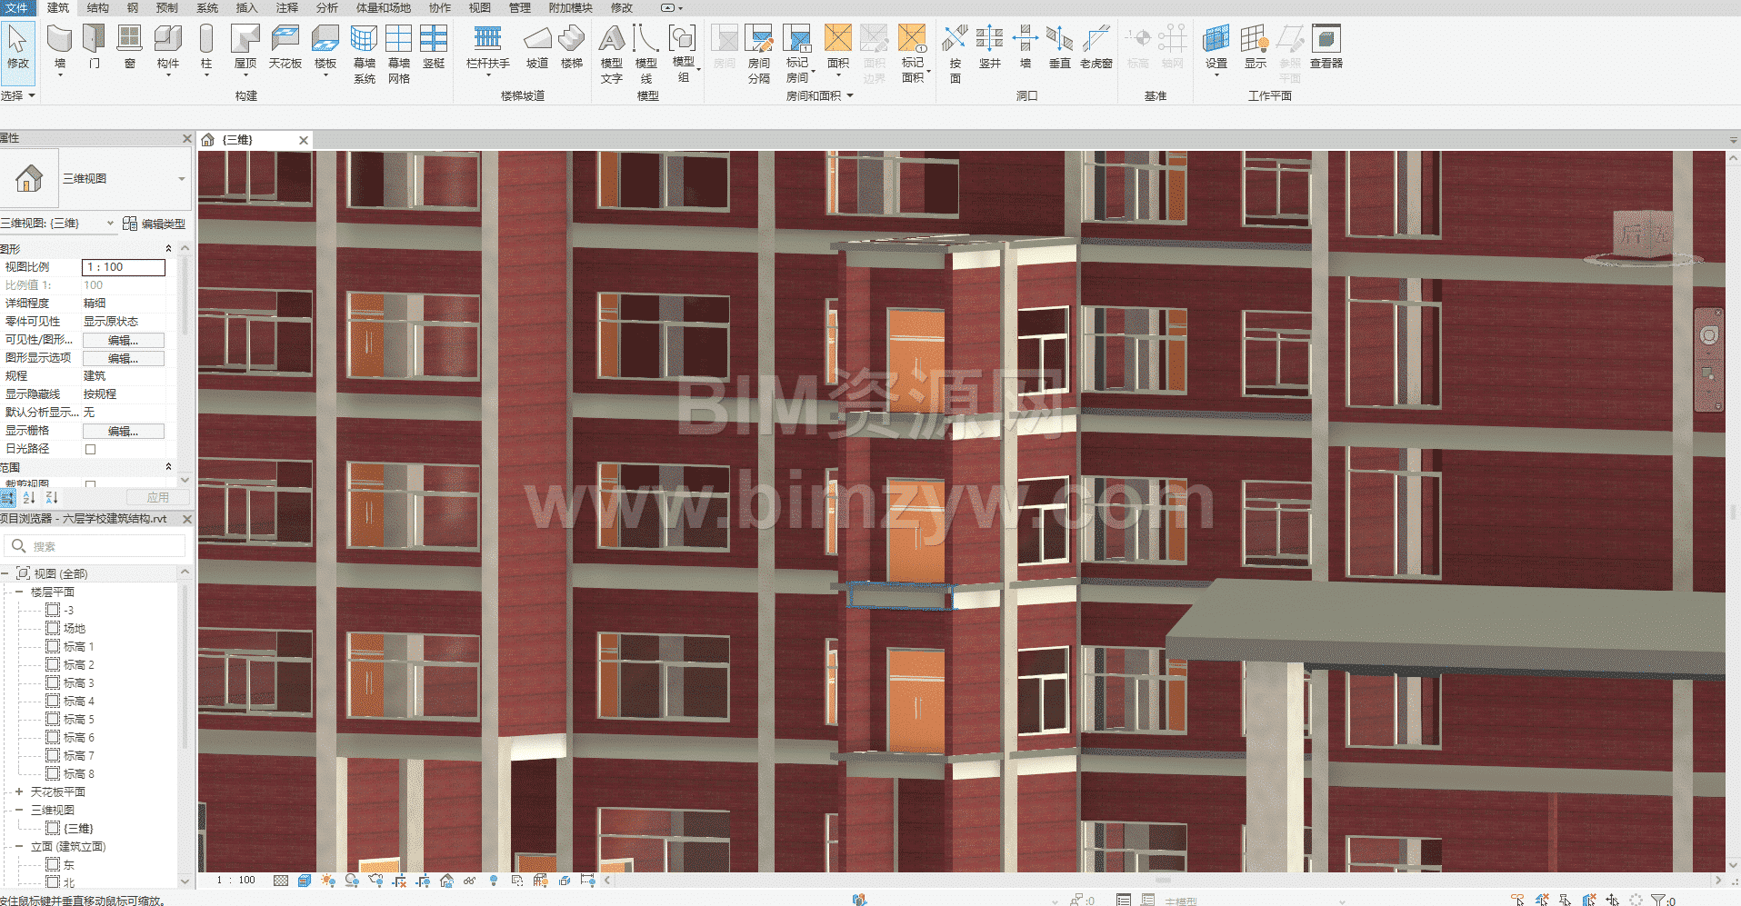Select the 垂直 vertical opening tool
The height and width of the screenshot is (906, 1741).
(1060, 46)
